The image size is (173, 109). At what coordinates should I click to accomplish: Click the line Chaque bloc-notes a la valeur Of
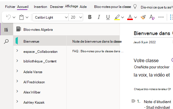pos(152,89)
